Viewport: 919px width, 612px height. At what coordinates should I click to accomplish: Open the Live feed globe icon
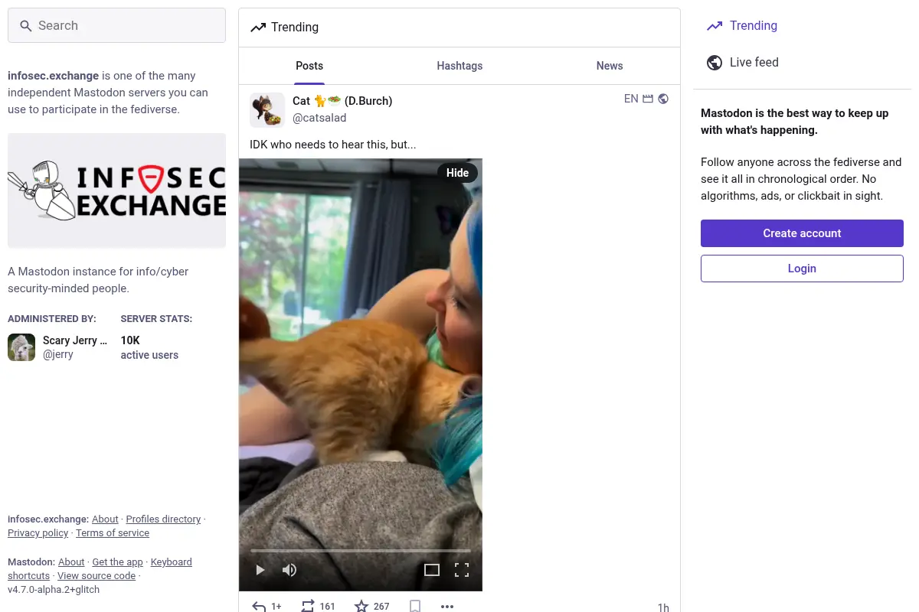[715, 63]
